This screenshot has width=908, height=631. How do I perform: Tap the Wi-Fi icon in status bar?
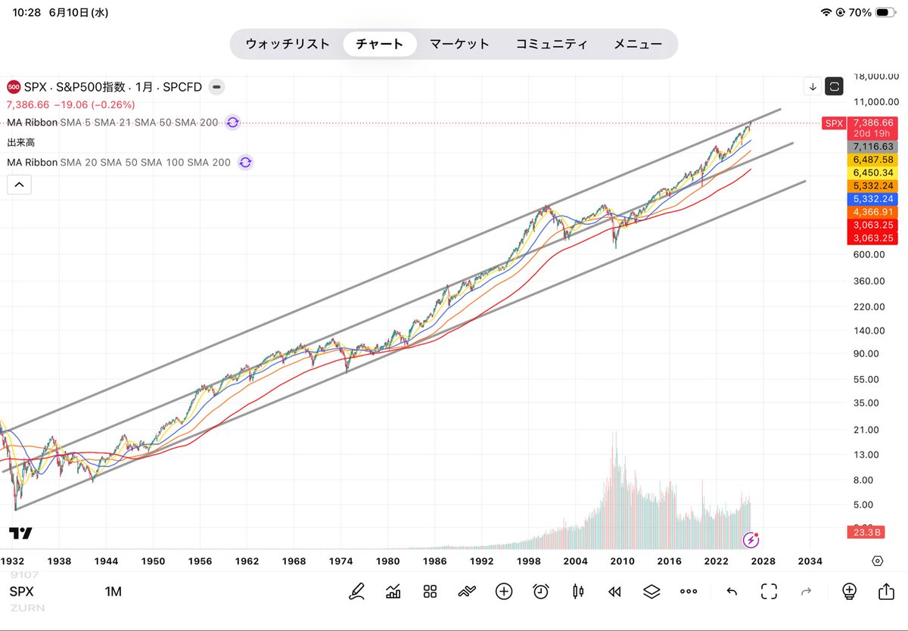coord(826,13)
